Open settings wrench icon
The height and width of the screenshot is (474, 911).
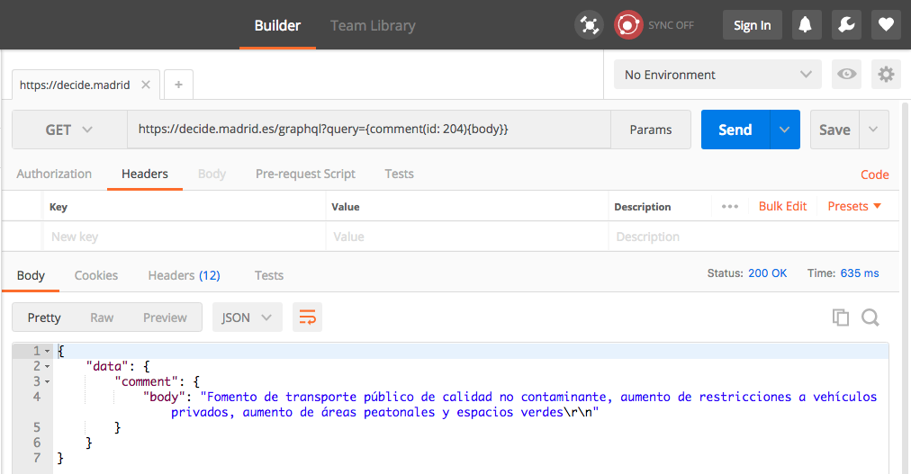point(845,25)
